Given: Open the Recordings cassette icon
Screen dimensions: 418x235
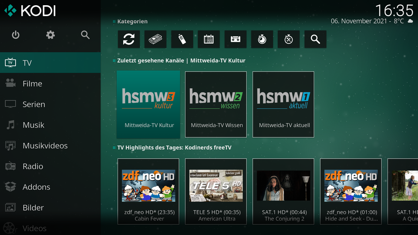Looking at the screenshot, I should point(236,40).
